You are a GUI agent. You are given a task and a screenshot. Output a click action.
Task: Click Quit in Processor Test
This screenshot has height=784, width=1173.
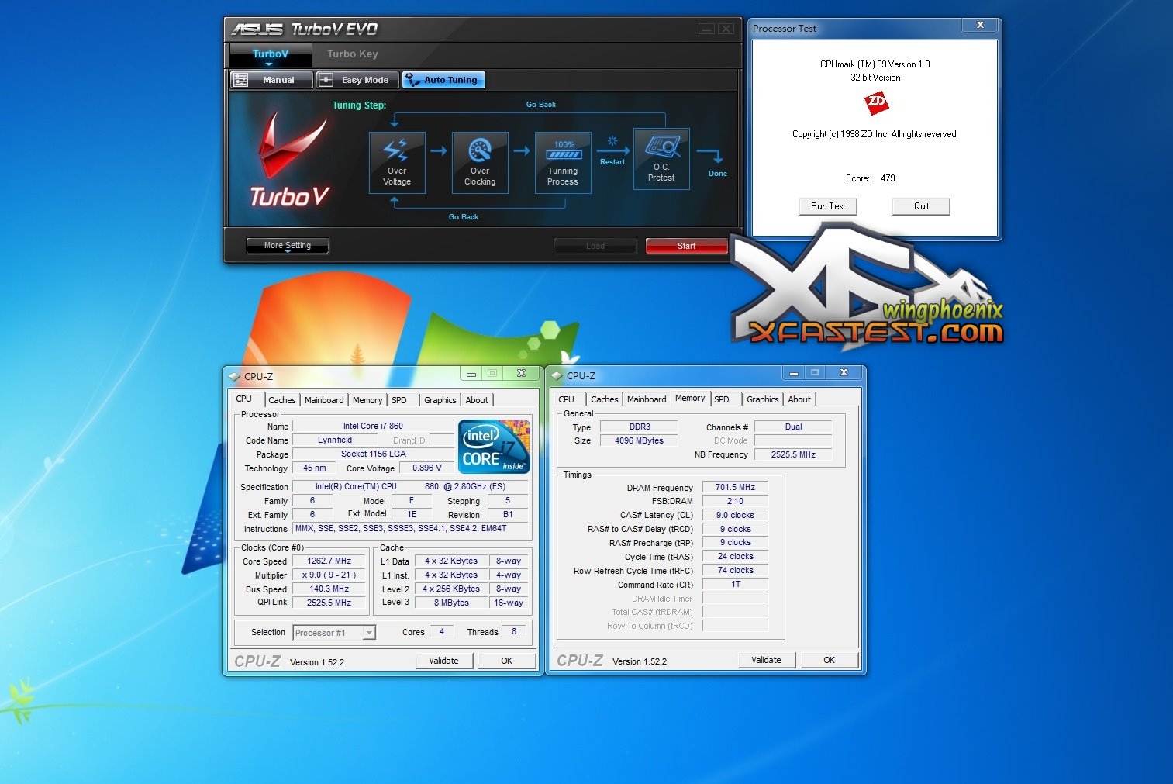pos(921,206)
